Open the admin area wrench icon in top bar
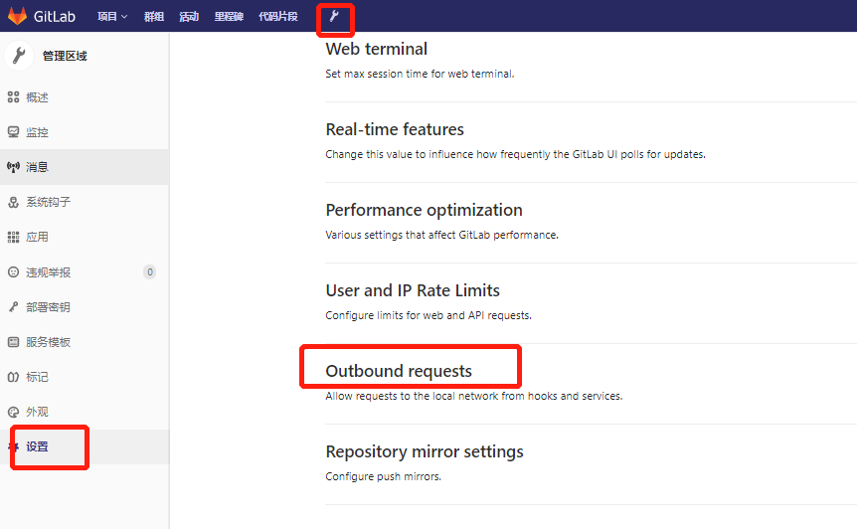This screenshot has height=529, width=857. [334, 16]
